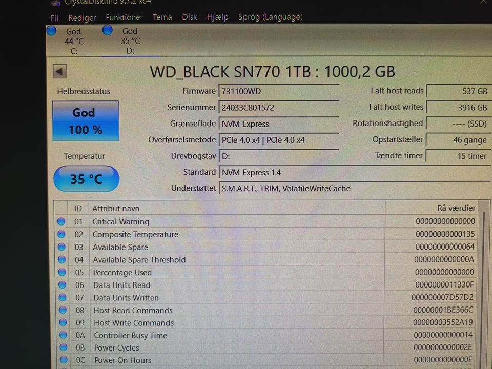Image resolution: width=492 pixels, height=369 pixels.
Task: Click the status dot for Critical Warning
Action: point(61,221)
